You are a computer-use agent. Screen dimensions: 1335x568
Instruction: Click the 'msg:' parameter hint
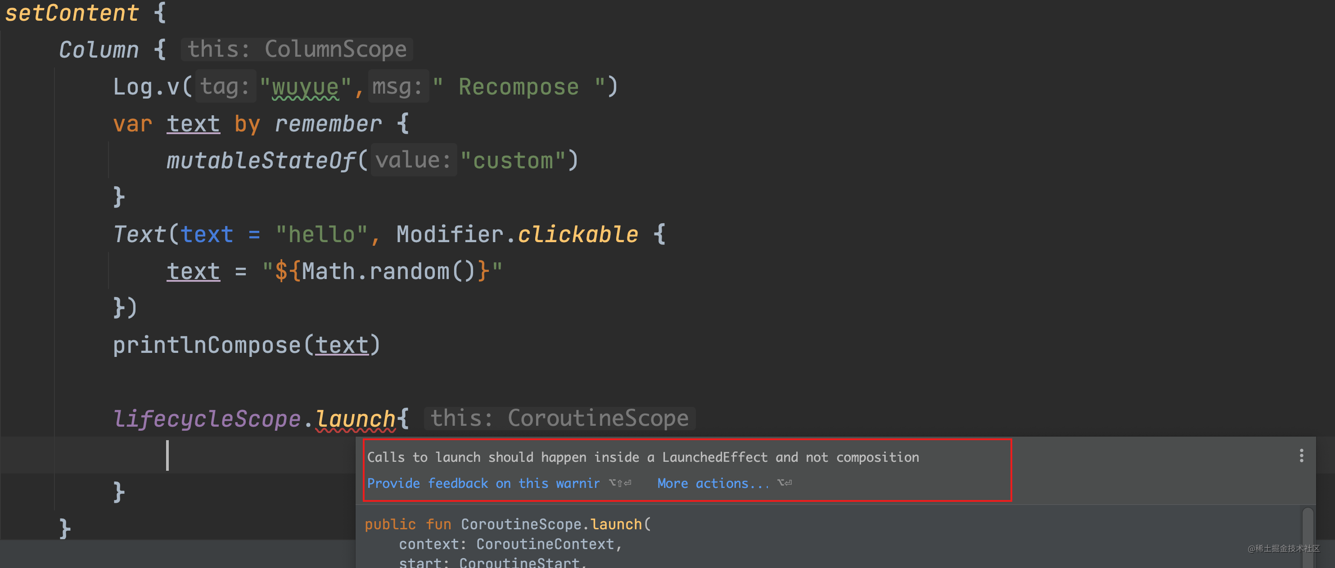[397, 86]
